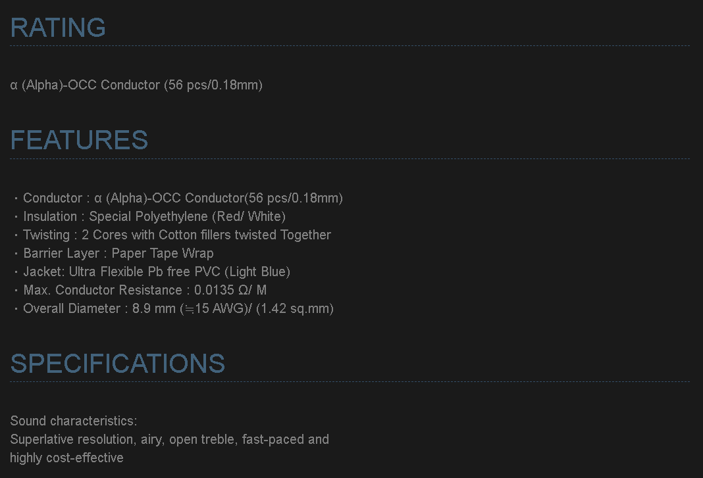Click the "0.0135 Ω/ M" resistance value
The width and height of the screenshot is (703, 478).
[230, 290]
